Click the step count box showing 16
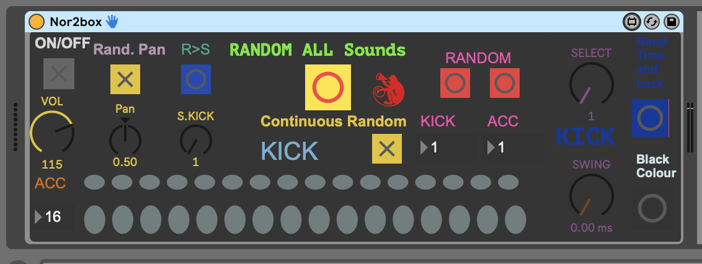Viewport: 702px width, 264px height. point(53,217)
